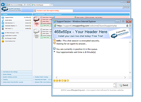Viewport: 141px width, 102px height.
Task: Disable Automatic Replies
Action: coord(28,26)
